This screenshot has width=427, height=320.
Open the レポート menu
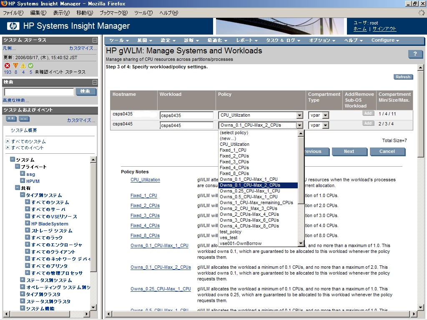click(247, 40)
